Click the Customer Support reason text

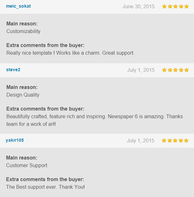(x=27, y=165)
